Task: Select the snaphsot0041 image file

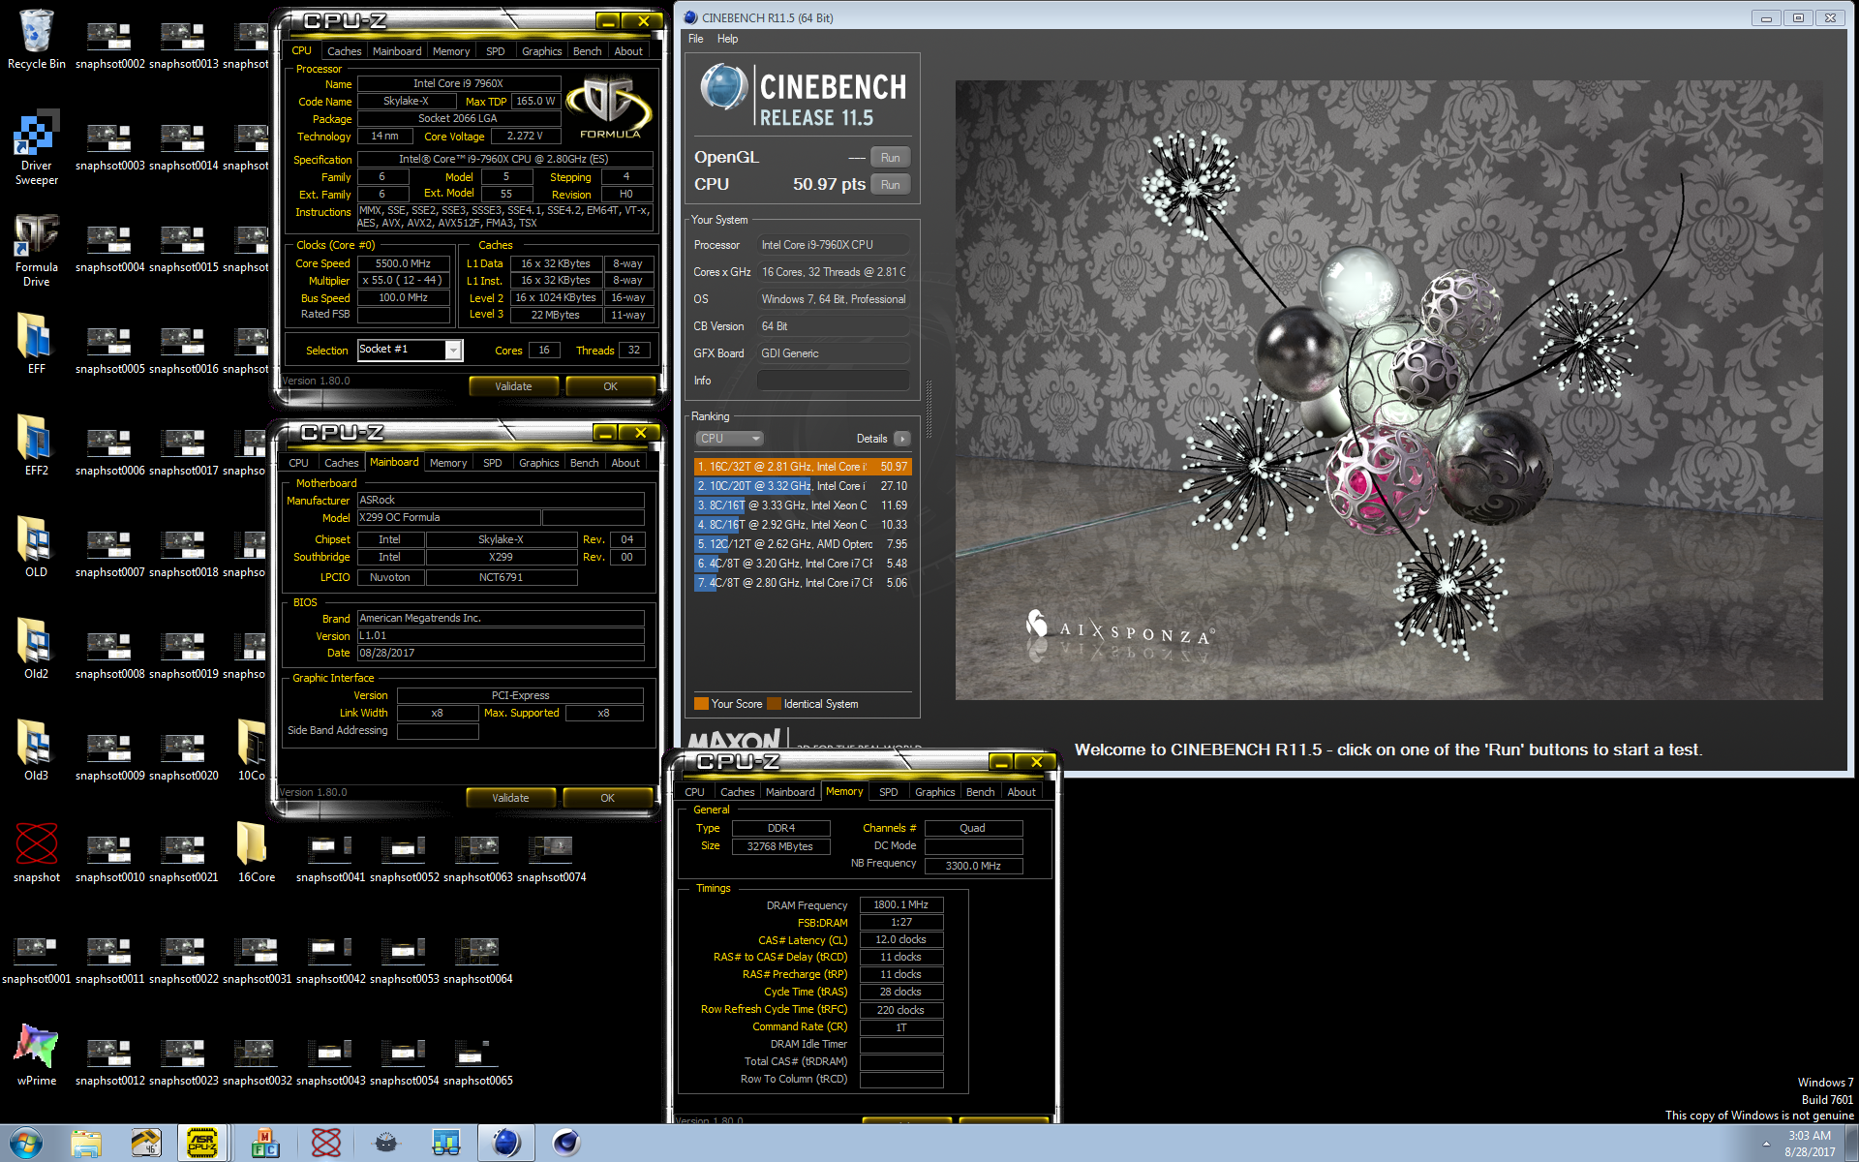Action: (330, 858)
